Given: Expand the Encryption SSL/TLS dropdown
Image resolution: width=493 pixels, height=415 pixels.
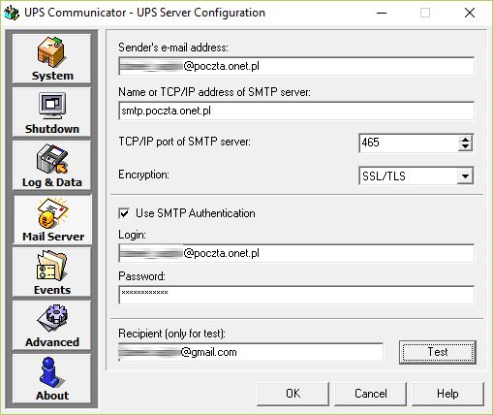Looking at the screenshot, I should click(x=465, y=176).
